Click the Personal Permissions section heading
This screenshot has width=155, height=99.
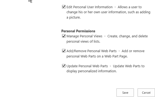tap(78, 31)
